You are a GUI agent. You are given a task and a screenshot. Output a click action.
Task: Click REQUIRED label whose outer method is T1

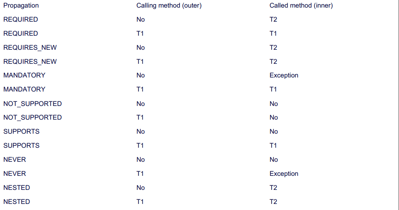click(x=21, y=33)
